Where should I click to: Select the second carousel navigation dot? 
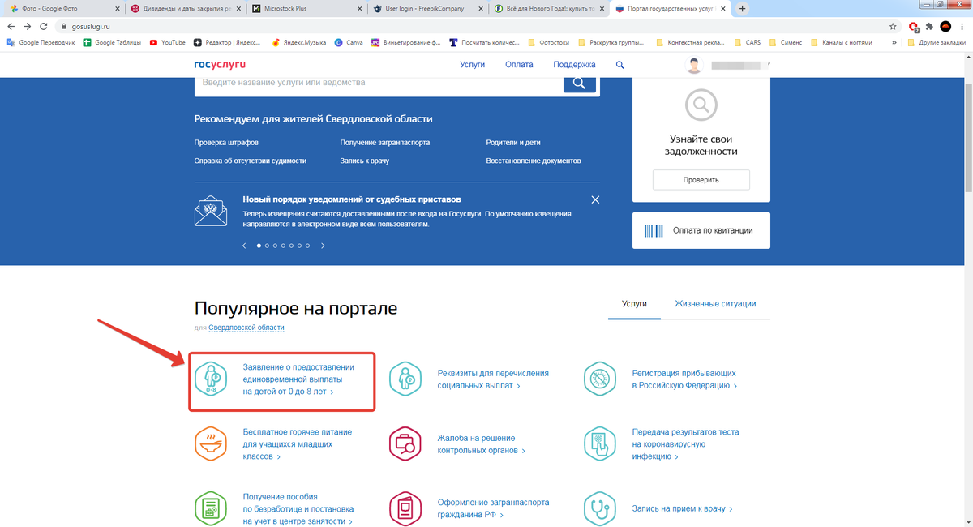point(266,245)
